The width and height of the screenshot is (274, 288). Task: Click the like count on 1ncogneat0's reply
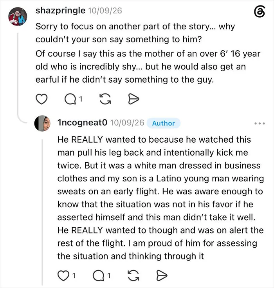coord(74,275)
